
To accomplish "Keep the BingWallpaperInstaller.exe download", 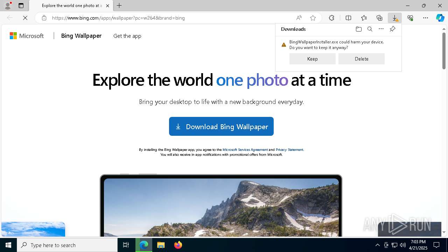I will coord(313,59).
